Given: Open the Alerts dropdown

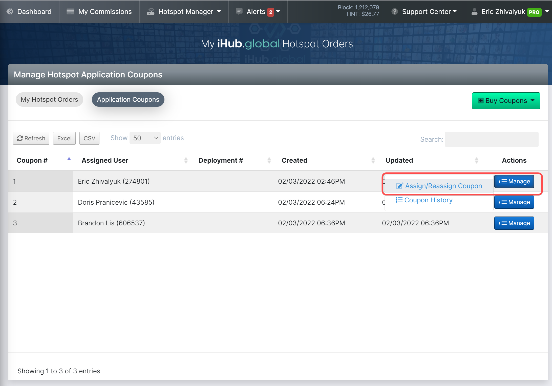Looking at the screenshot, I should coord(258,12).
